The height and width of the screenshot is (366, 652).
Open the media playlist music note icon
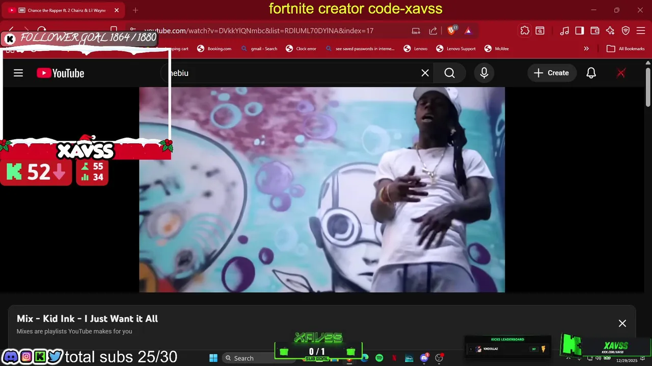coord(564,31)
